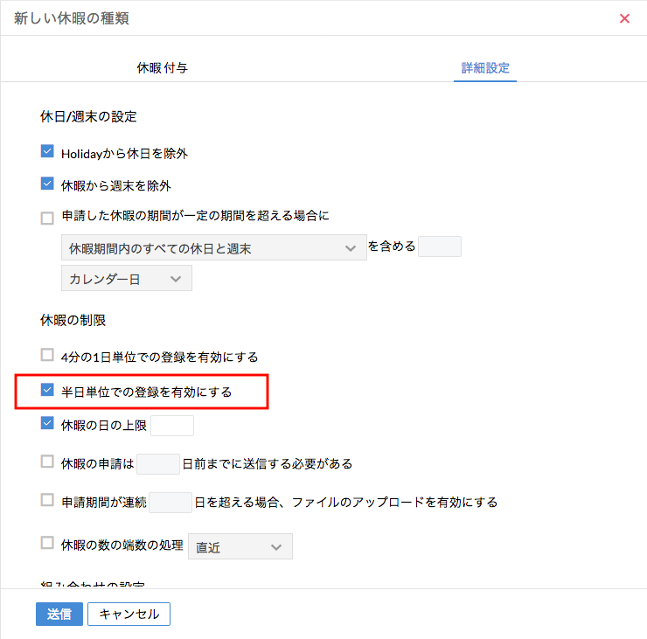Viewport: 647px width, 639px height.
Task: Click the consecutive days input after 申請期間が連続
Action: tap(170, 502)
